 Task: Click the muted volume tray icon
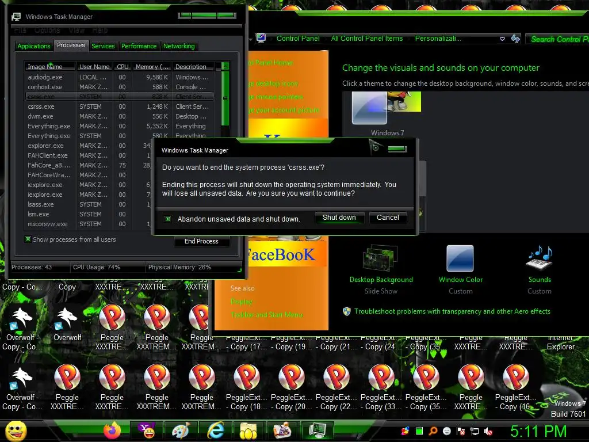[488, 432]
